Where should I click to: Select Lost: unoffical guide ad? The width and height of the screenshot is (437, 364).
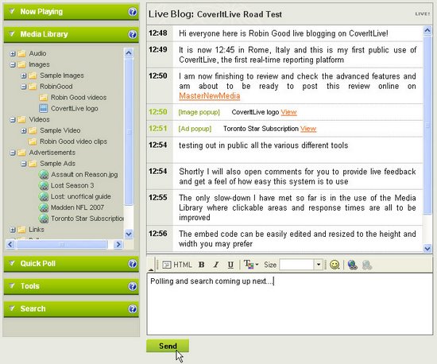pos(75,196)
